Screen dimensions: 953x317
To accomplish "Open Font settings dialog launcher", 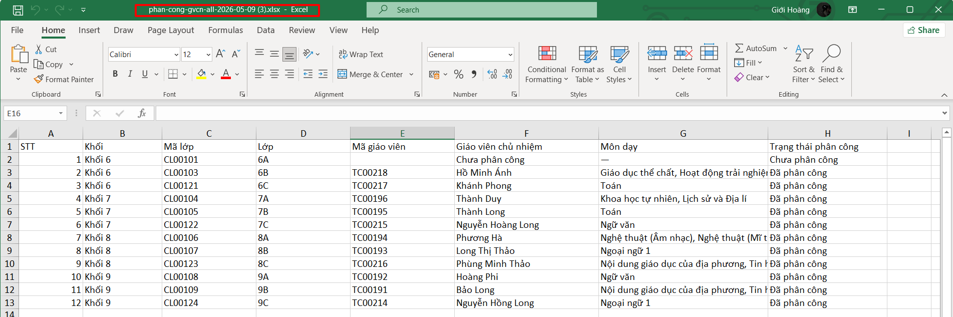I will click(242, 94).
